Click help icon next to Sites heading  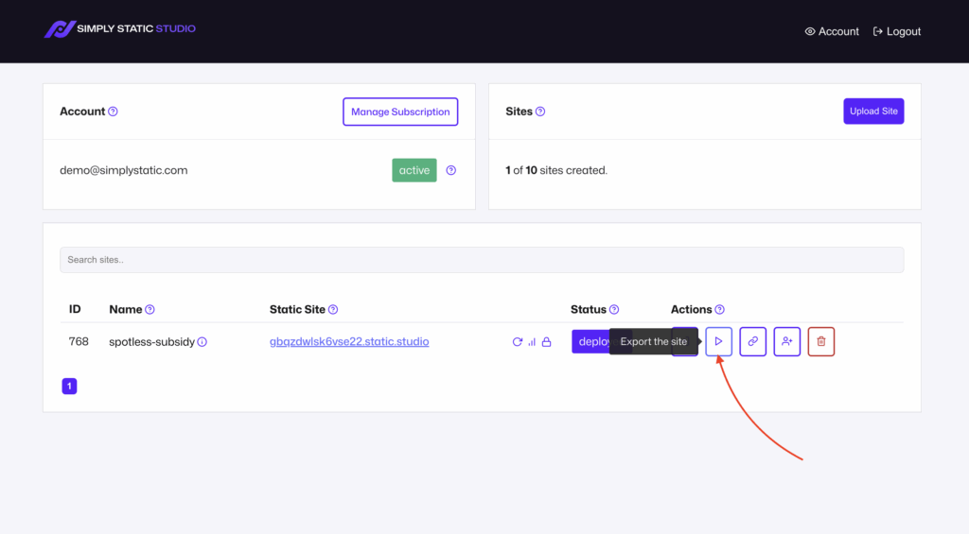(x=540, y=112)
